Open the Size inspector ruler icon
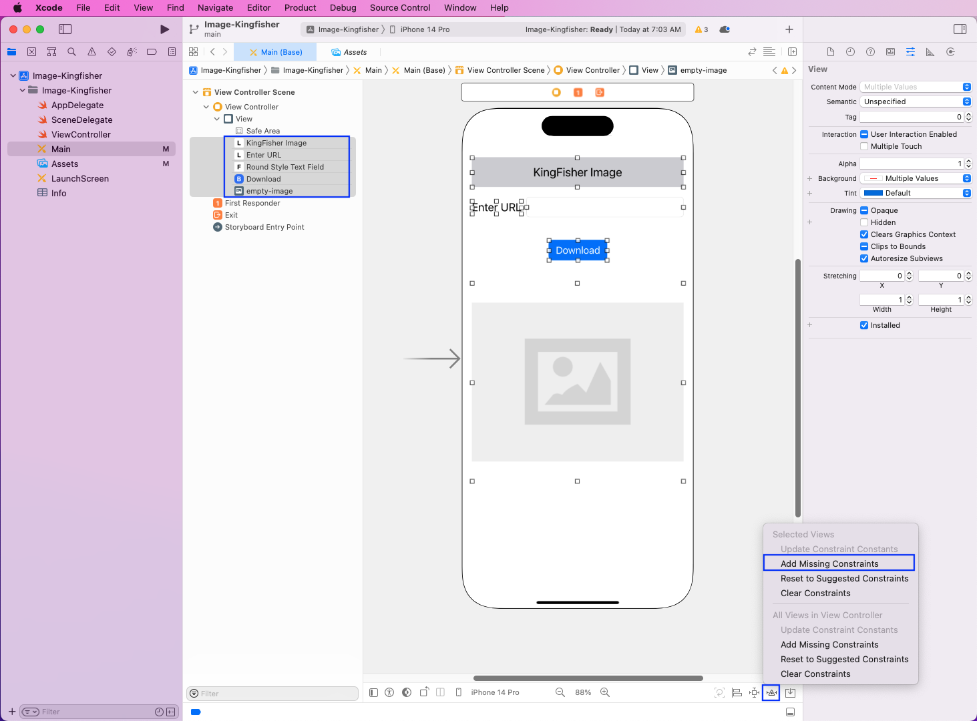This screenshot has height=721, width=977. (930, 52)
